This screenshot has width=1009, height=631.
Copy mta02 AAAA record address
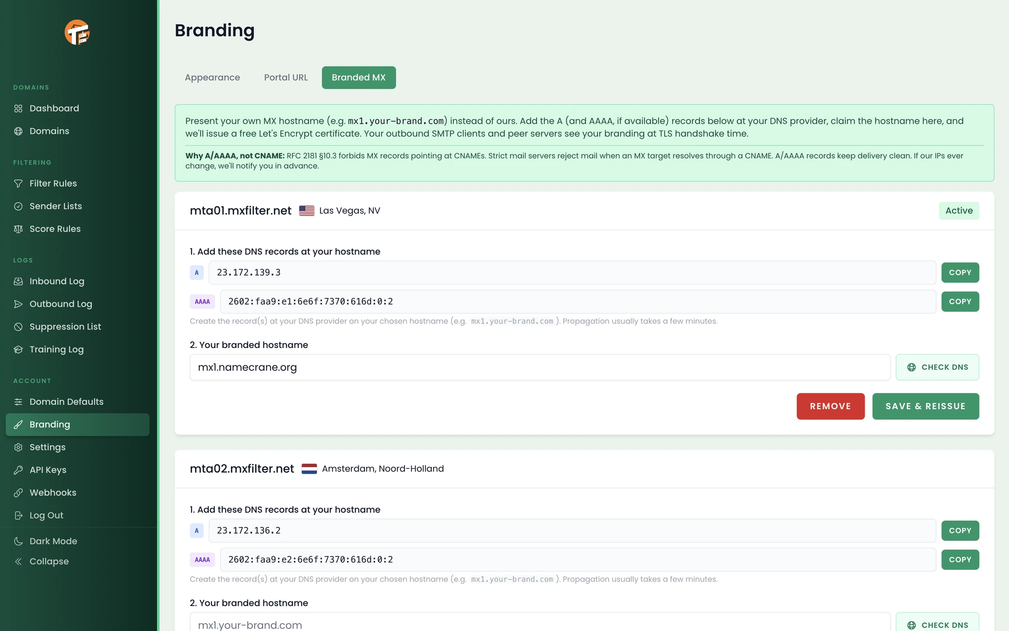click(960, 560)
